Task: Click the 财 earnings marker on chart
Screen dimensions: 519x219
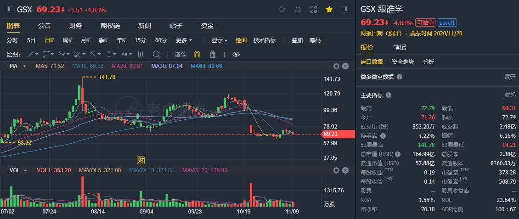Action: [141, 160]
